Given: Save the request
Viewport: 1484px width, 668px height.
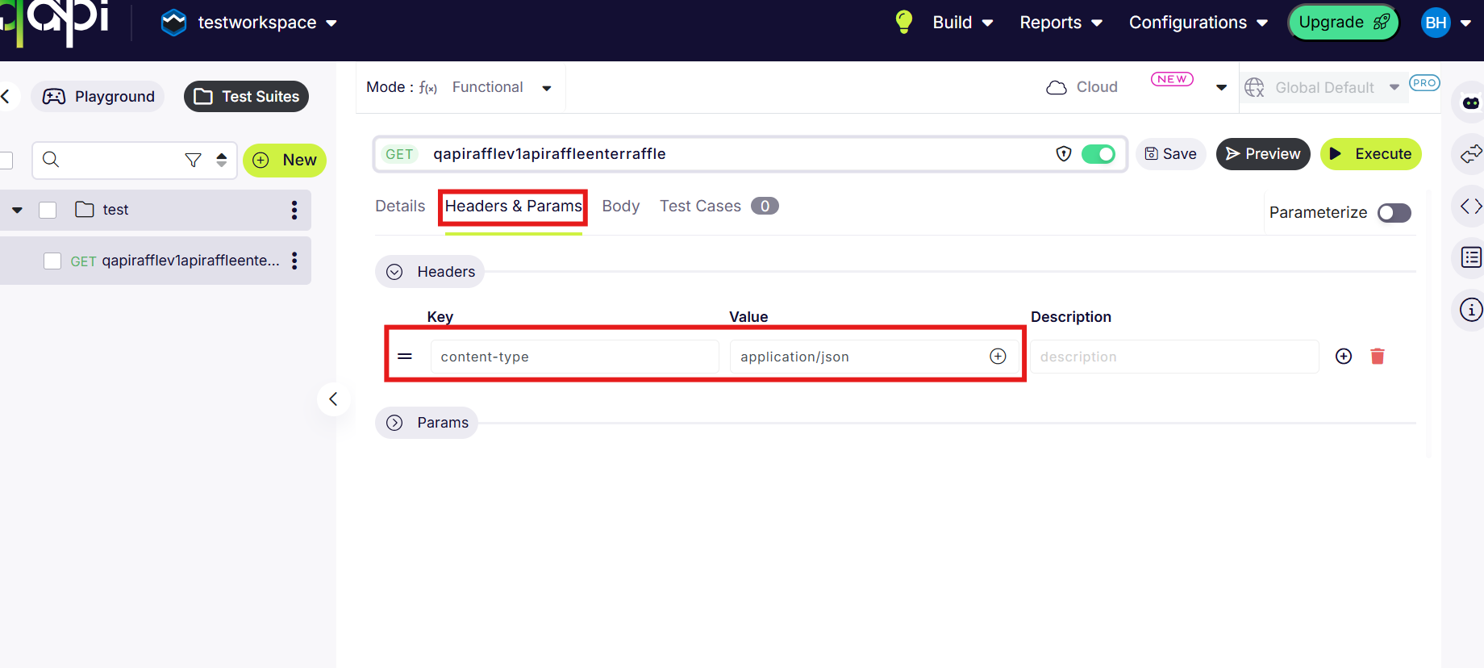Looking at the screenshot, I should 1171,154.
